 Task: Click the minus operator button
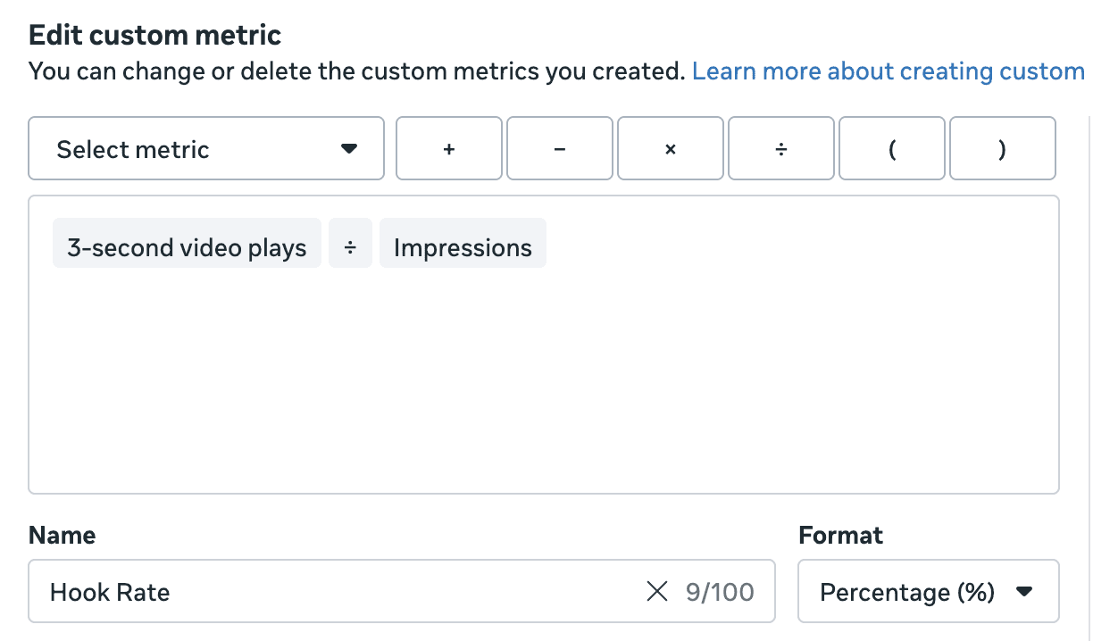[559, 148]
